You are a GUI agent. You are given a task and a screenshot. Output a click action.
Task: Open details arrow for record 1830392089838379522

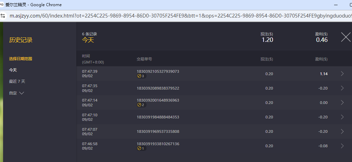342,88
